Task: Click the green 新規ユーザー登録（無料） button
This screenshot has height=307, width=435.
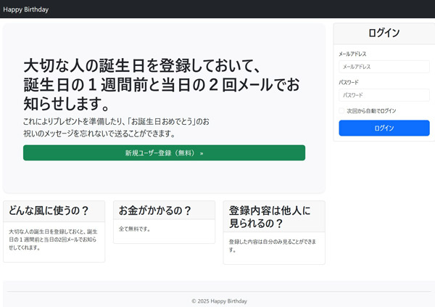Action: (x=164, y=153)
